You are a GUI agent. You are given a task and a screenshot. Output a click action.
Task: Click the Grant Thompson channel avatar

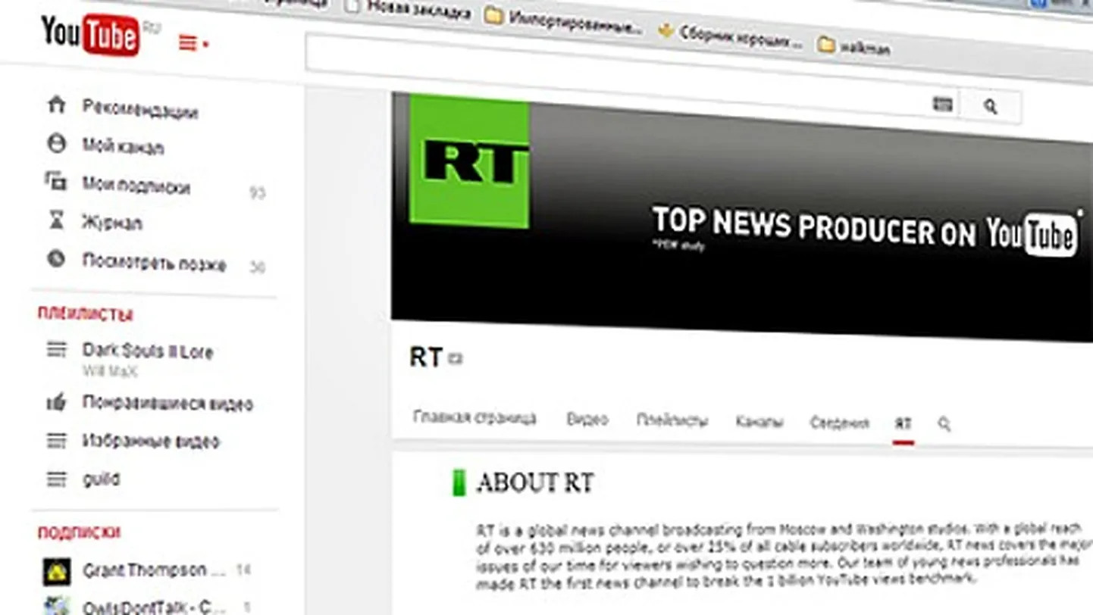pyautogui.click(x=57, y=571)
